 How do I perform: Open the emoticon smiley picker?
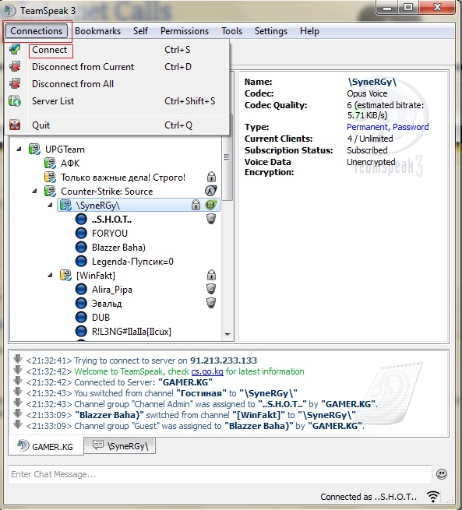pos(442,474)
